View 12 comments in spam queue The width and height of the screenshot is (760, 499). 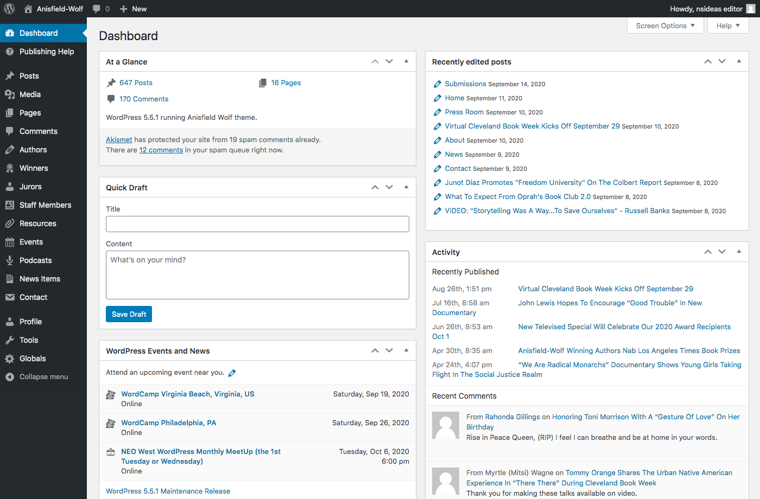coord(161,150)
